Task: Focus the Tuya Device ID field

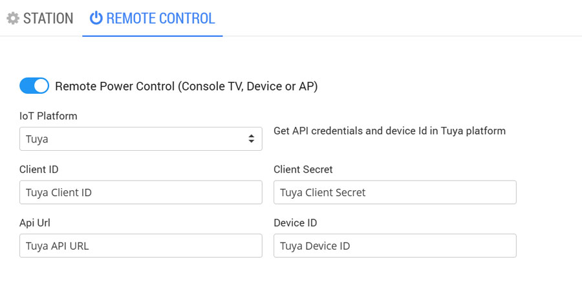Action: pyautogui.click(x=394, y=246)
